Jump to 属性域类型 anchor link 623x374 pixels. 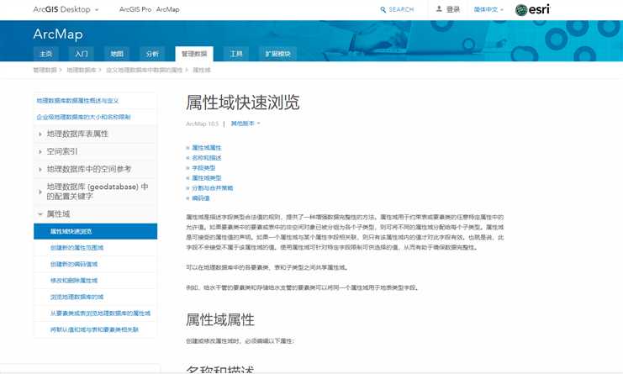tap(207, 178)
